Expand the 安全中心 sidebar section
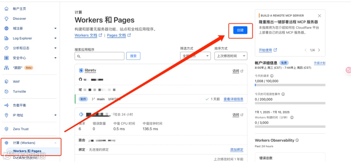351x162 pixels. (55, 58)
